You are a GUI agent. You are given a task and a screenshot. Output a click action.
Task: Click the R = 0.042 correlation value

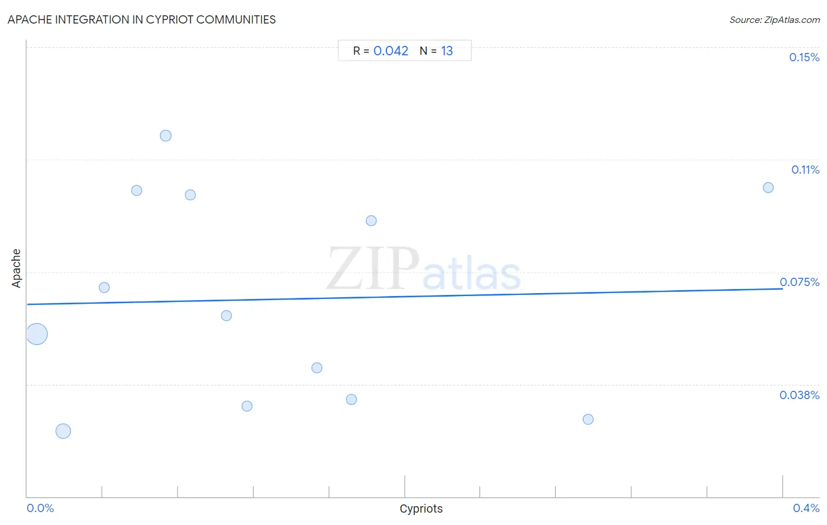(x=381, y=51)
